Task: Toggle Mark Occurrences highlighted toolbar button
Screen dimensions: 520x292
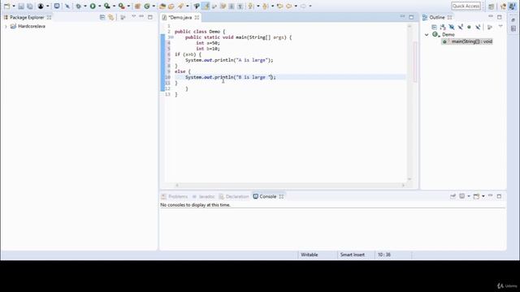Action: point(206,6)
